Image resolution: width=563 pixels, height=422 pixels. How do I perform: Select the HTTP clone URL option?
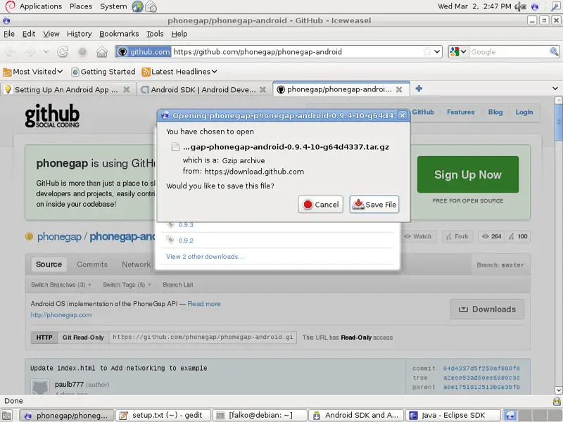(x=44, y=338)
